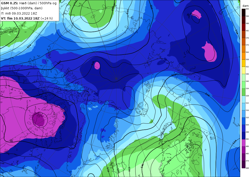This screenshot has height=177, width=251.
Task: Click the '600' legend tick label
Action: tap(247, 9)
